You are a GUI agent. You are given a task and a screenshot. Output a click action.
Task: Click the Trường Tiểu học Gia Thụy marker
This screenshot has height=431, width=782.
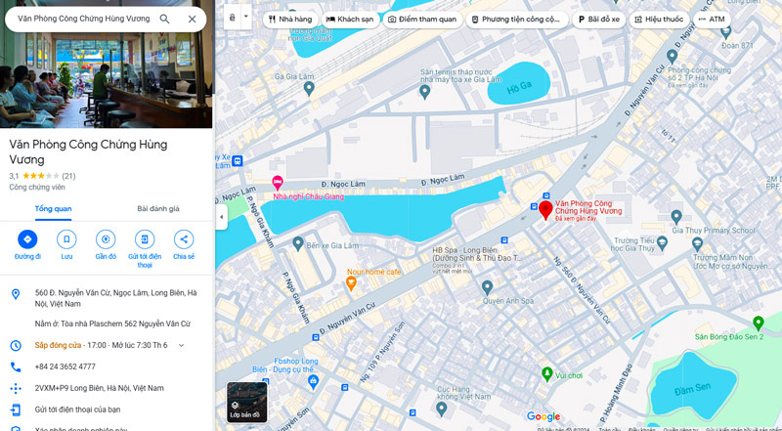tap(662, 243)
